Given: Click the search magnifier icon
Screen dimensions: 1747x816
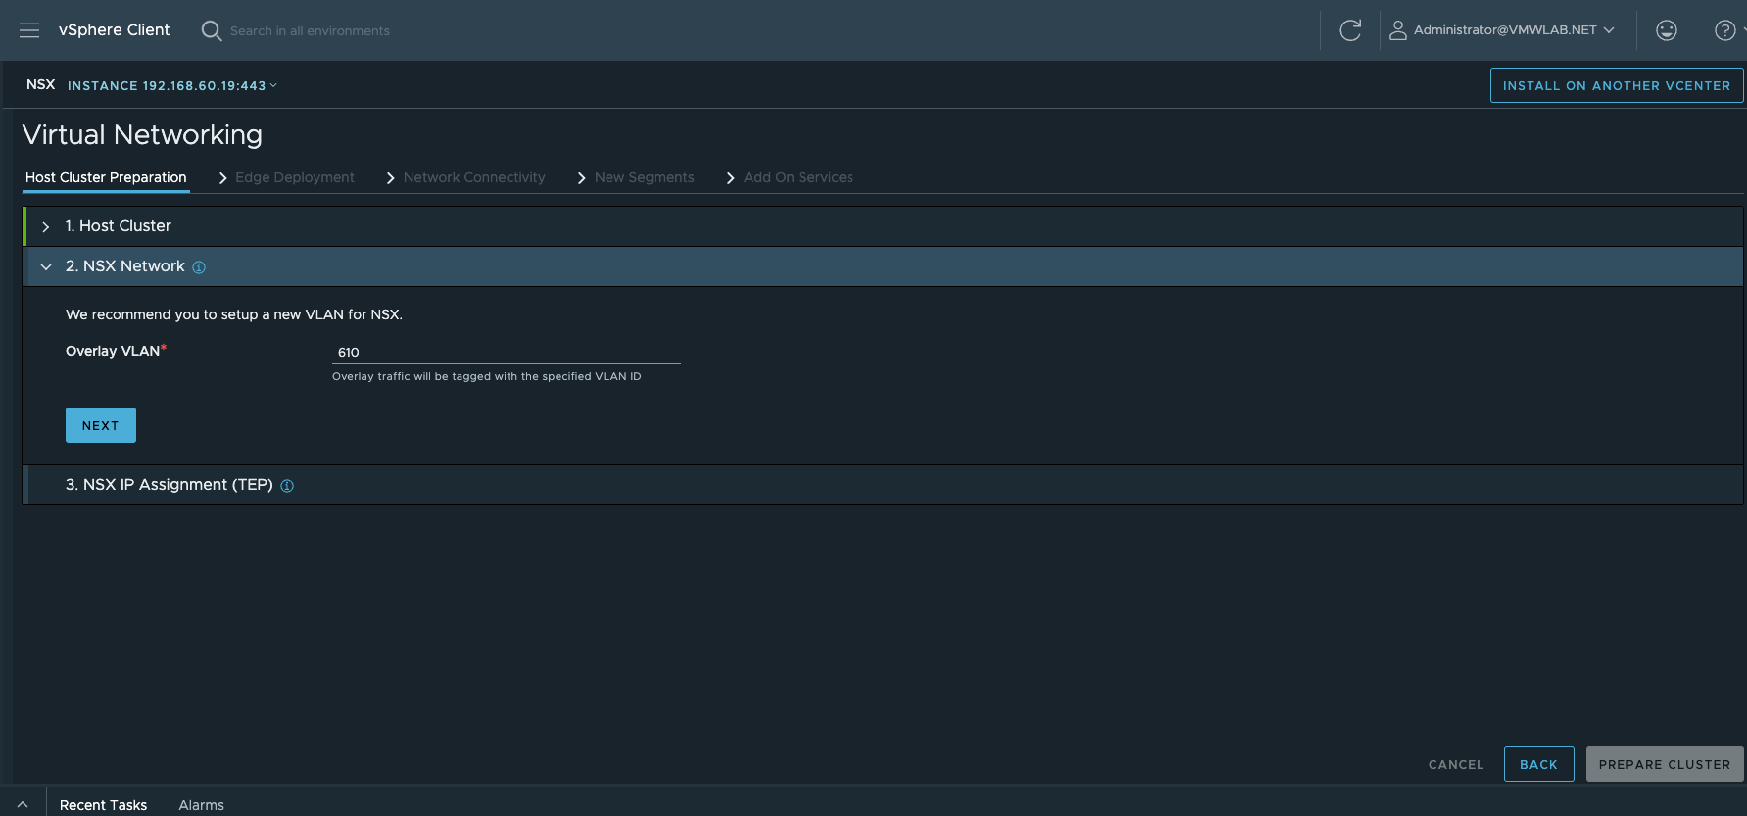Looking at the screenshot, I should pos(211,30).
